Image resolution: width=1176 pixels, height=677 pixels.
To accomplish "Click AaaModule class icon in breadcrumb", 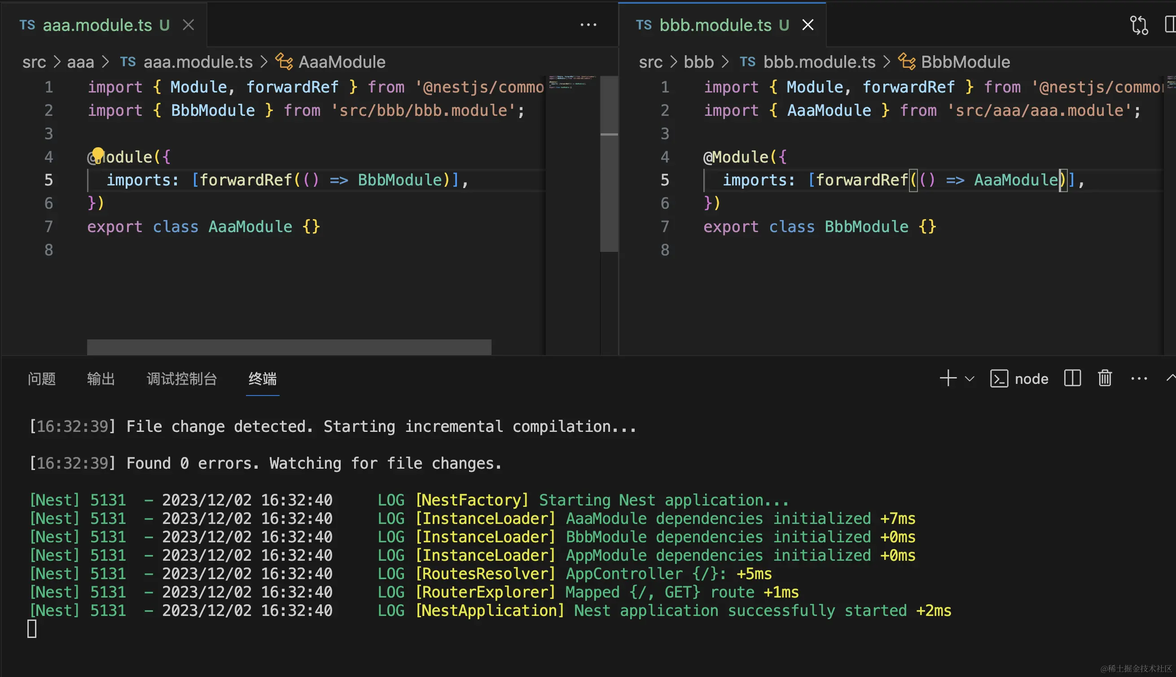I will tap(284, 62).
